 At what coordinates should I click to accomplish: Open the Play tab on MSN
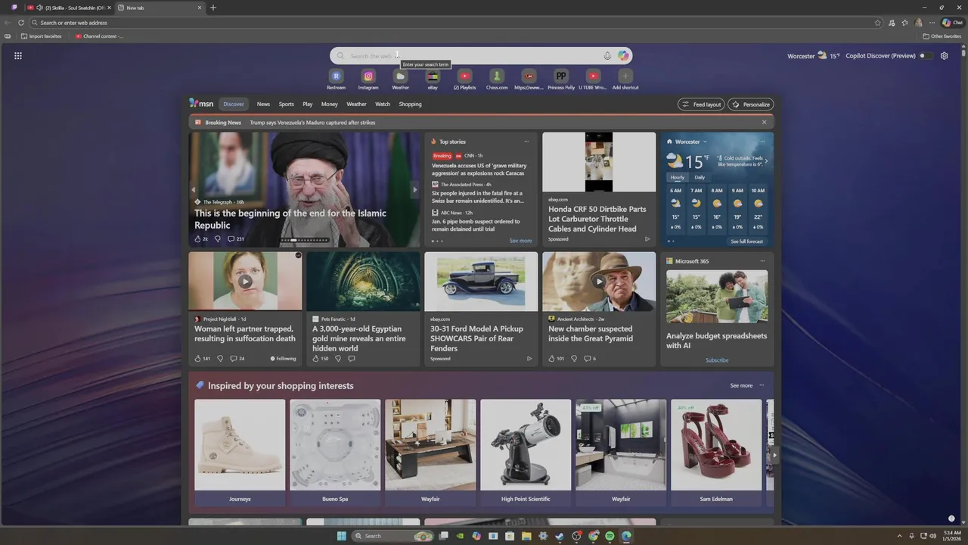point(308,104)
